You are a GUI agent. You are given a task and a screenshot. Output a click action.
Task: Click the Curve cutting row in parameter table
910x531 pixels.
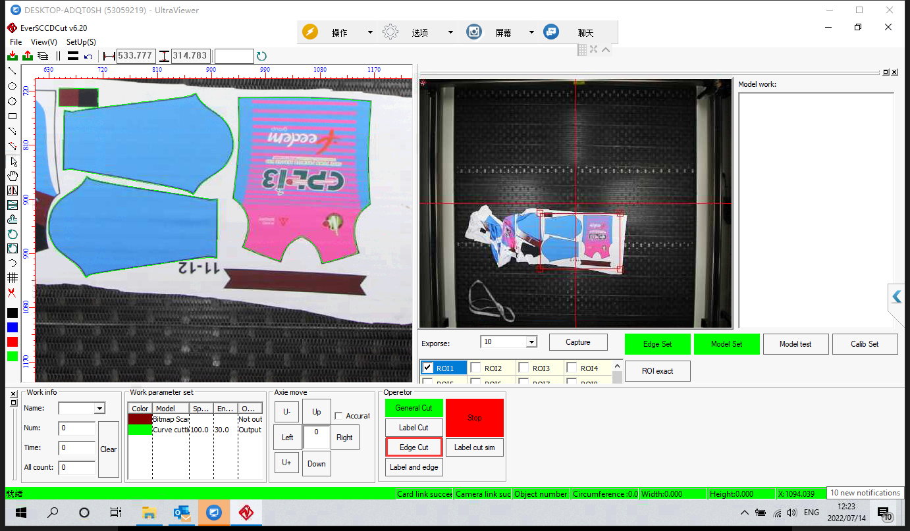(x=196, y=430)
